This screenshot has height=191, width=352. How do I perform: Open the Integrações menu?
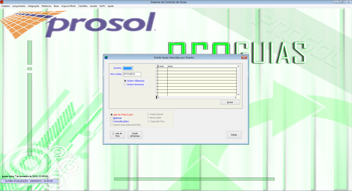(x=33, y=6)
